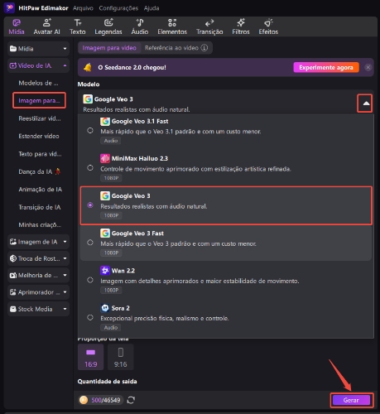This screenshot has height=414, width=380.
Task: Expand the Troca de Rost... section
Action: tap(38, 258)
